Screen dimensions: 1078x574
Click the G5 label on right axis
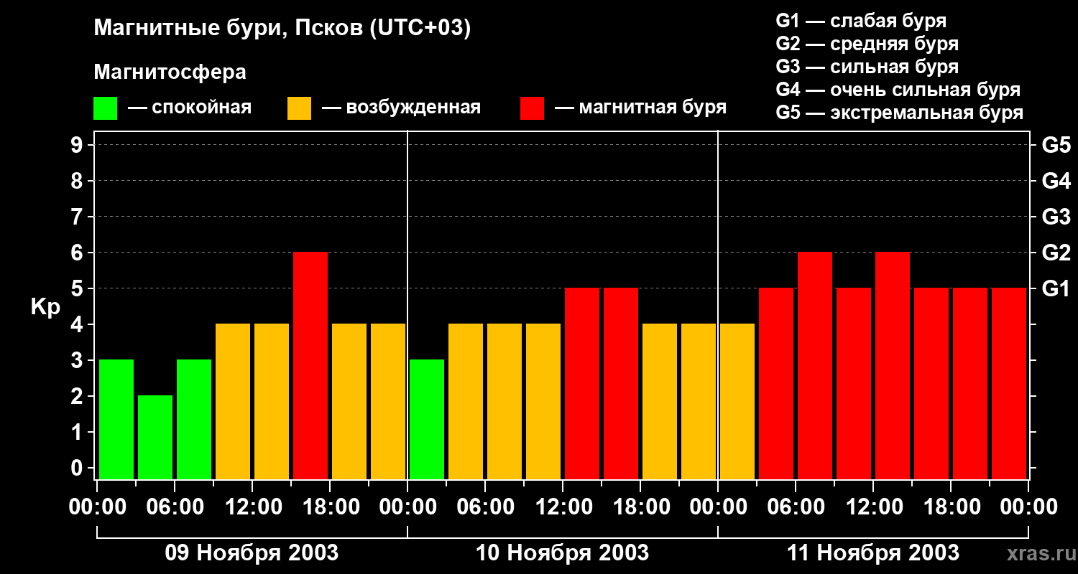coord(1056,146)
